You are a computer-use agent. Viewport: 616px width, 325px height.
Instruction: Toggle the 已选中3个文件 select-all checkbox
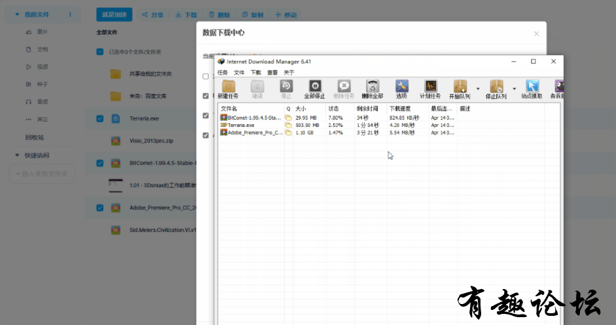click(x=100, y=52)
